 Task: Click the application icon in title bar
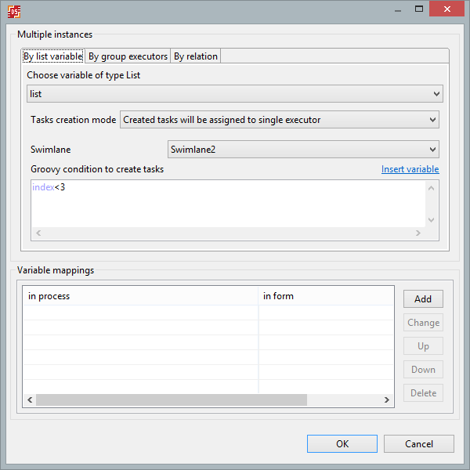[14, 11]
